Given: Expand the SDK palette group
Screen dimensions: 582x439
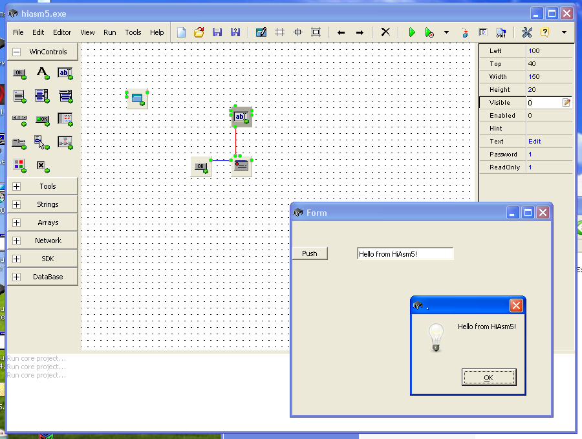Looking at the screenshot, I should point(16,259).
